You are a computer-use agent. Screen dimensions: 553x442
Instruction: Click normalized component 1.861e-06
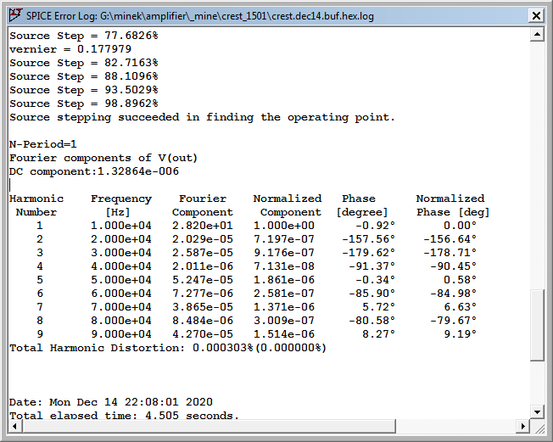[x=284, y=280]
